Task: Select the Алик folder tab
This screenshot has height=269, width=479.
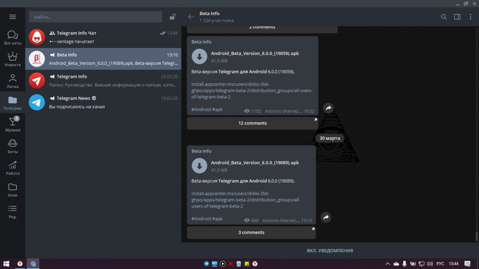Action: tap(13, 190)
